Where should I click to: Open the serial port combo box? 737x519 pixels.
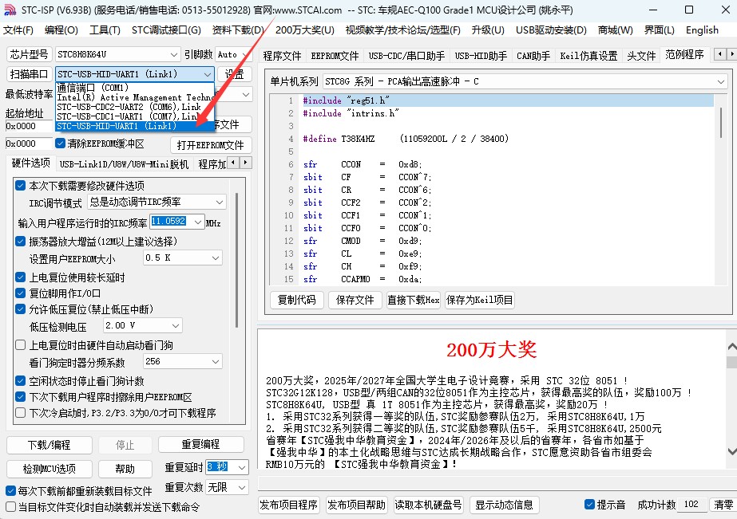pos(135,74)
